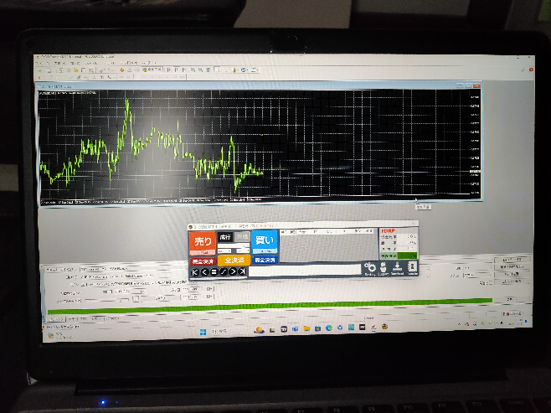This screenshot has height=413, width=551.
Task: Open the Setting gear icon in trade panel
Action: [x=369, y=267]
